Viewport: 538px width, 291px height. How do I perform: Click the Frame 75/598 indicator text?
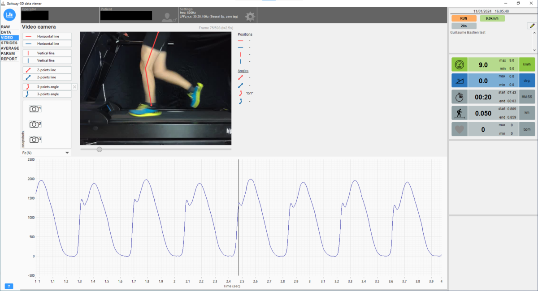pyautogui.click(x=215, y=28)
